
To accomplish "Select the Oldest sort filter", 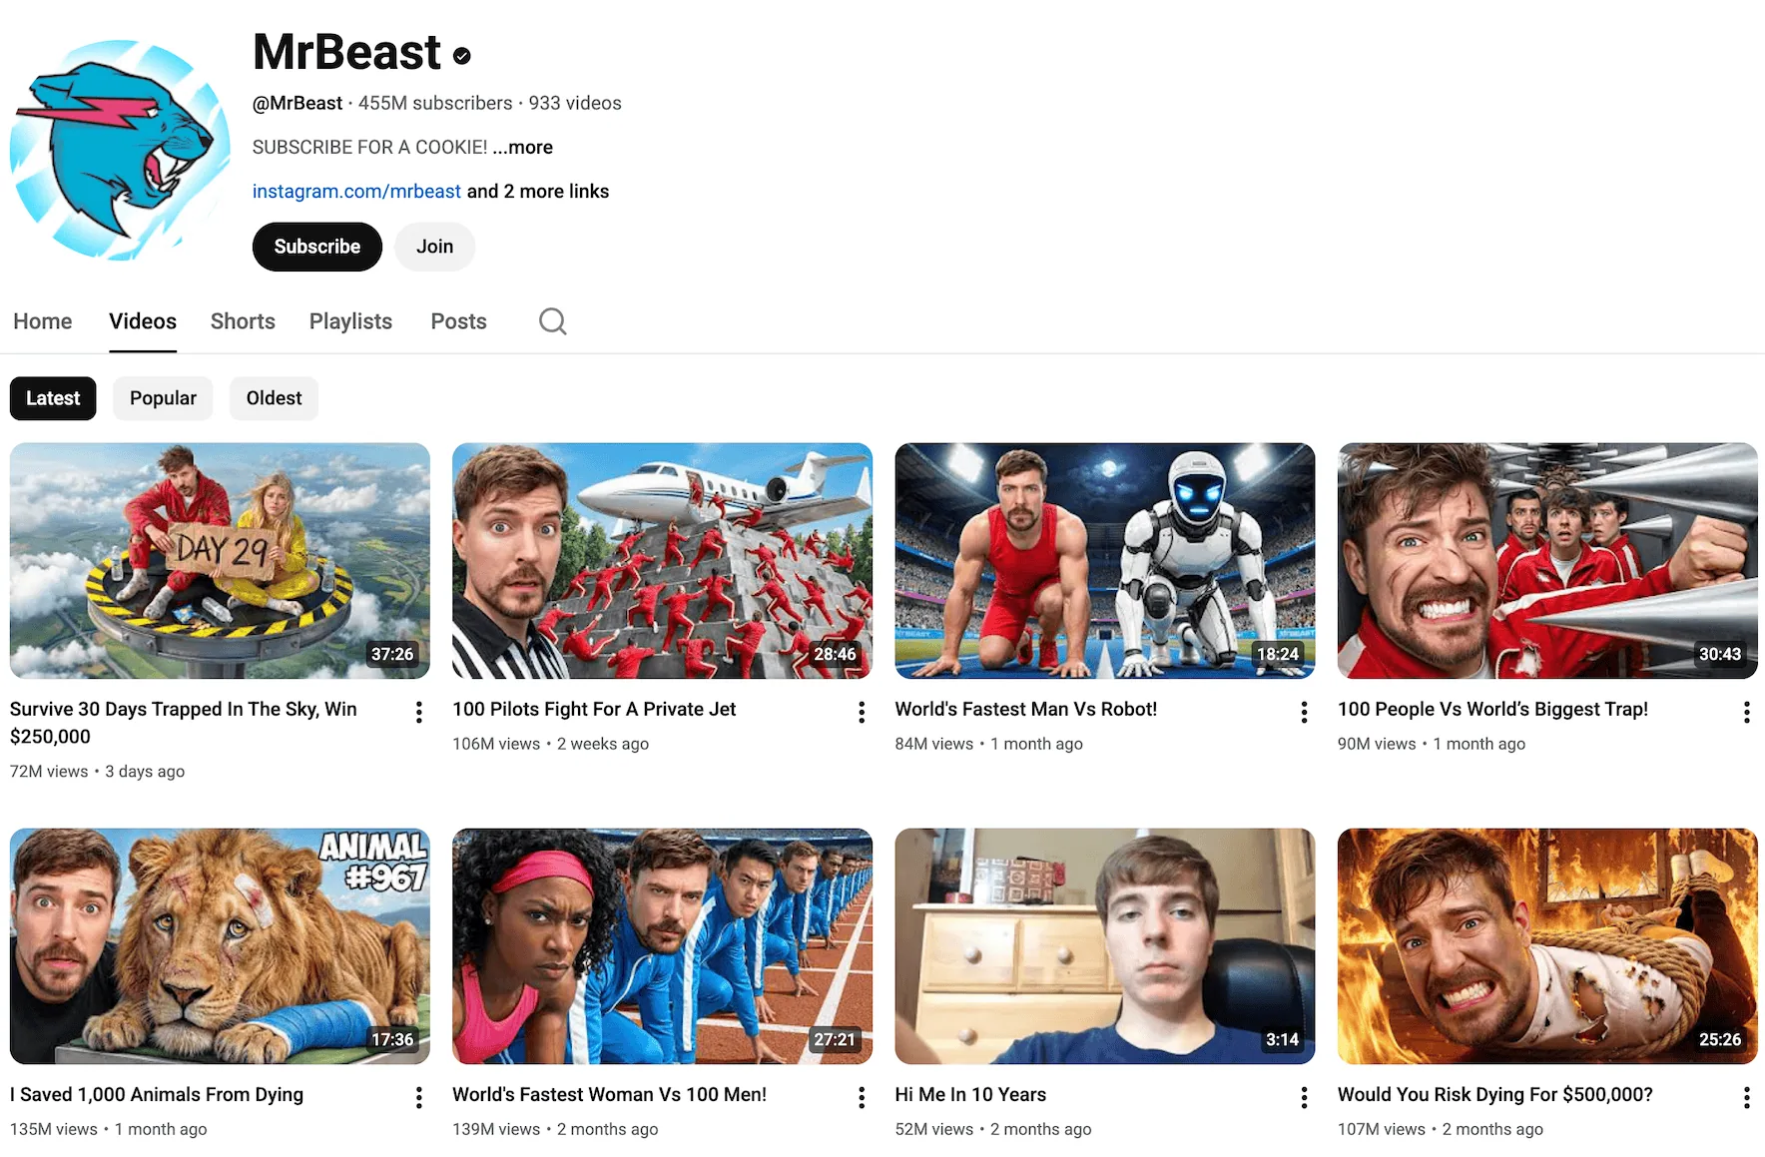I will tap(274, 398).
